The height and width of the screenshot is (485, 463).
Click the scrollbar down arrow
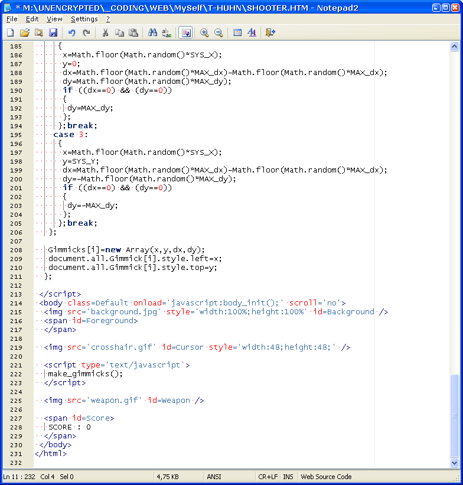tap(454, 463)
